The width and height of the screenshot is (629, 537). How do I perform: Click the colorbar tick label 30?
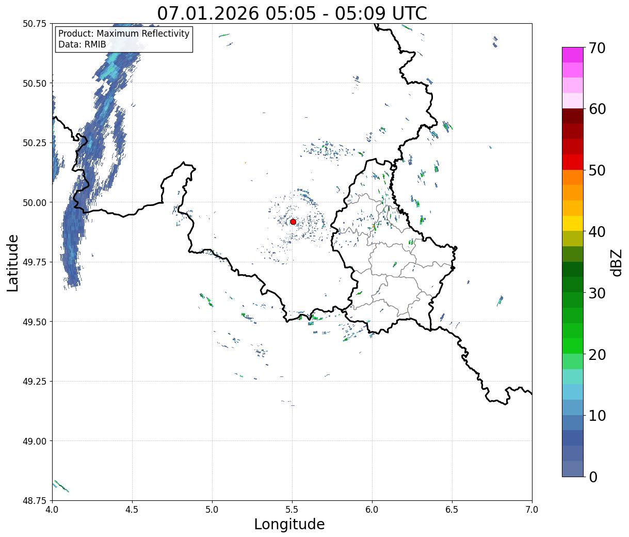pyautogui.click(x=597, y=293)
